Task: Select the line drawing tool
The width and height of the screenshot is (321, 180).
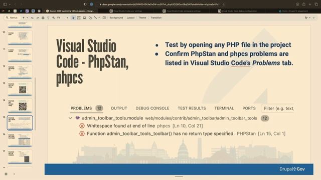Action: point(95,18)
